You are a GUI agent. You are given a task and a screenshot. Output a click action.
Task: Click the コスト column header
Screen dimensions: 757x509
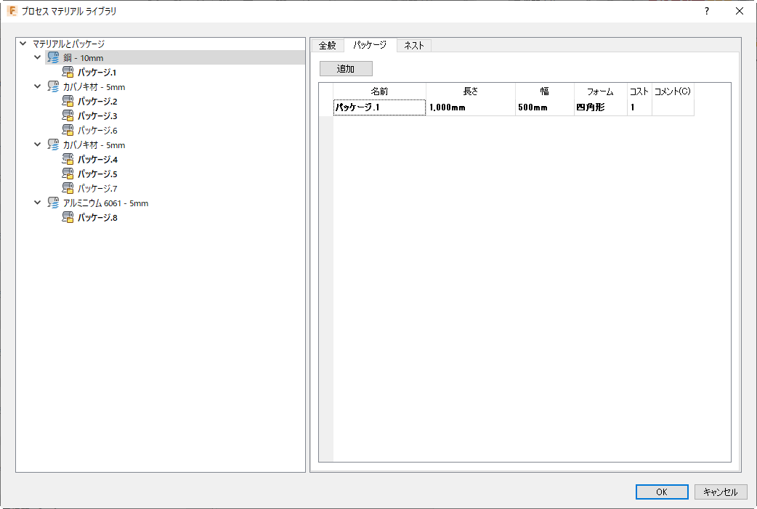click(639, 91)
